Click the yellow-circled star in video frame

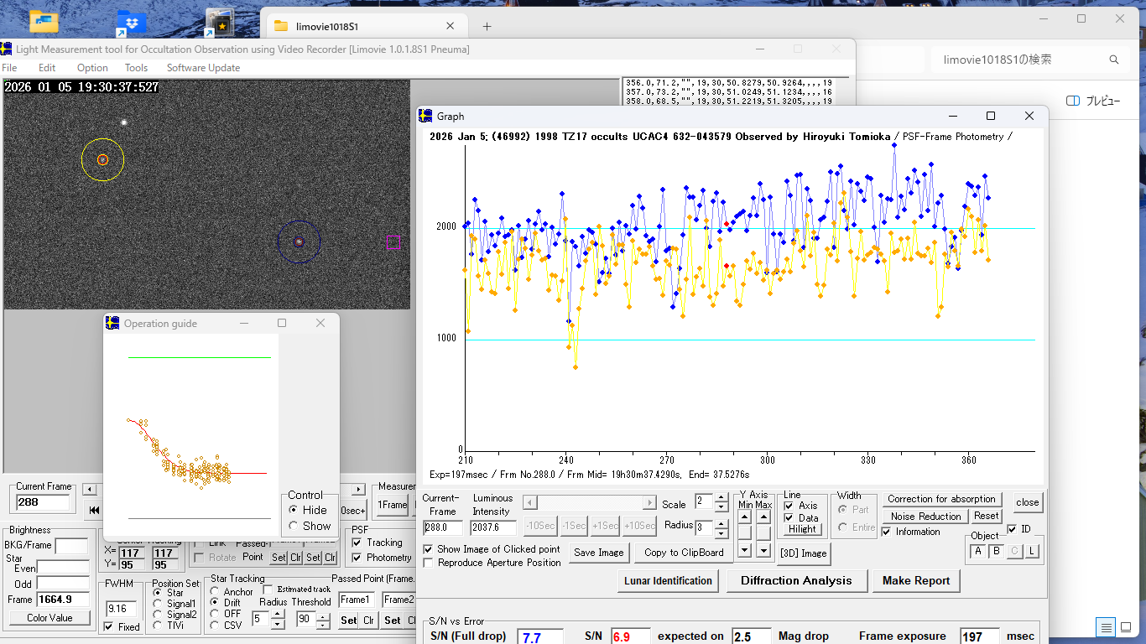tap(102, 159)
